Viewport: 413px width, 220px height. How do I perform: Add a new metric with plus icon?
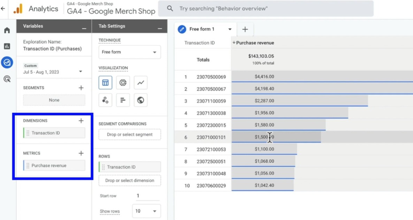click(x=81, y=153)
